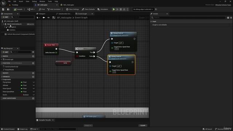Open the My Blueprint settings gear

point(33,52)
